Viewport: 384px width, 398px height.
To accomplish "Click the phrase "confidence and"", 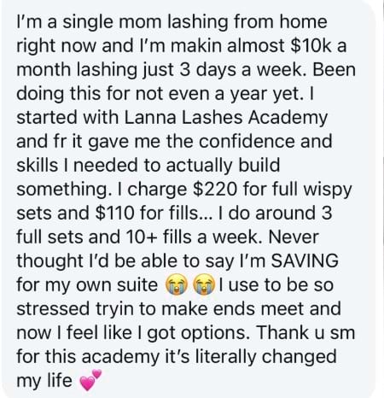I will [265, 141].
